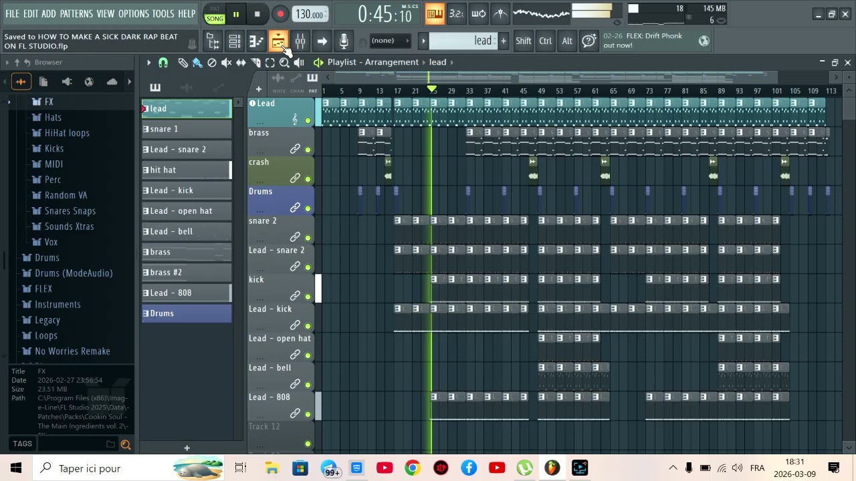Select the Delete tool in playlist toolbar
856x481 pixels.
(x=212, y=62)
